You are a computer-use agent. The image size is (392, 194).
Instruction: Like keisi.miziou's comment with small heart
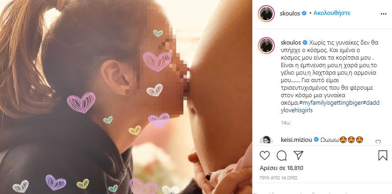coord(378,142)
